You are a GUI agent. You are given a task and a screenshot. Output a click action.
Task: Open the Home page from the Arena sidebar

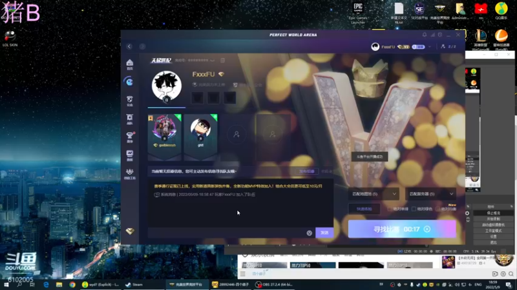[130, 64]
